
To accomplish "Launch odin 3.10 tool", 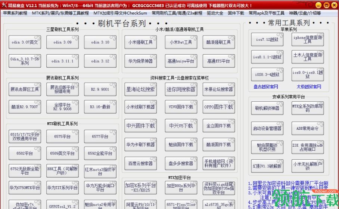I will [x=100, y=42].
